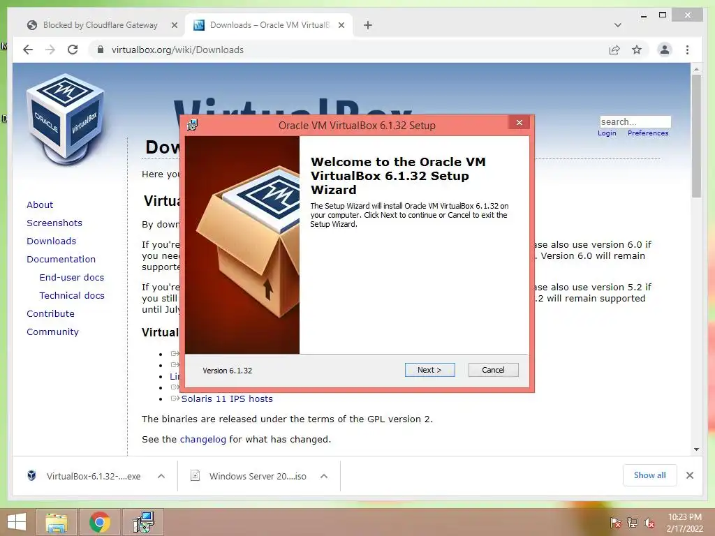Image resolution: width=715 pixels, height=536 pixels.
Task: Close the Chrome downloads bar
Action: pos(690,475)
